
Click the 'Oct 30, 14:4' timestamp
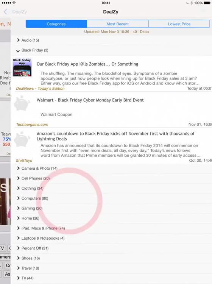[200, 161]
